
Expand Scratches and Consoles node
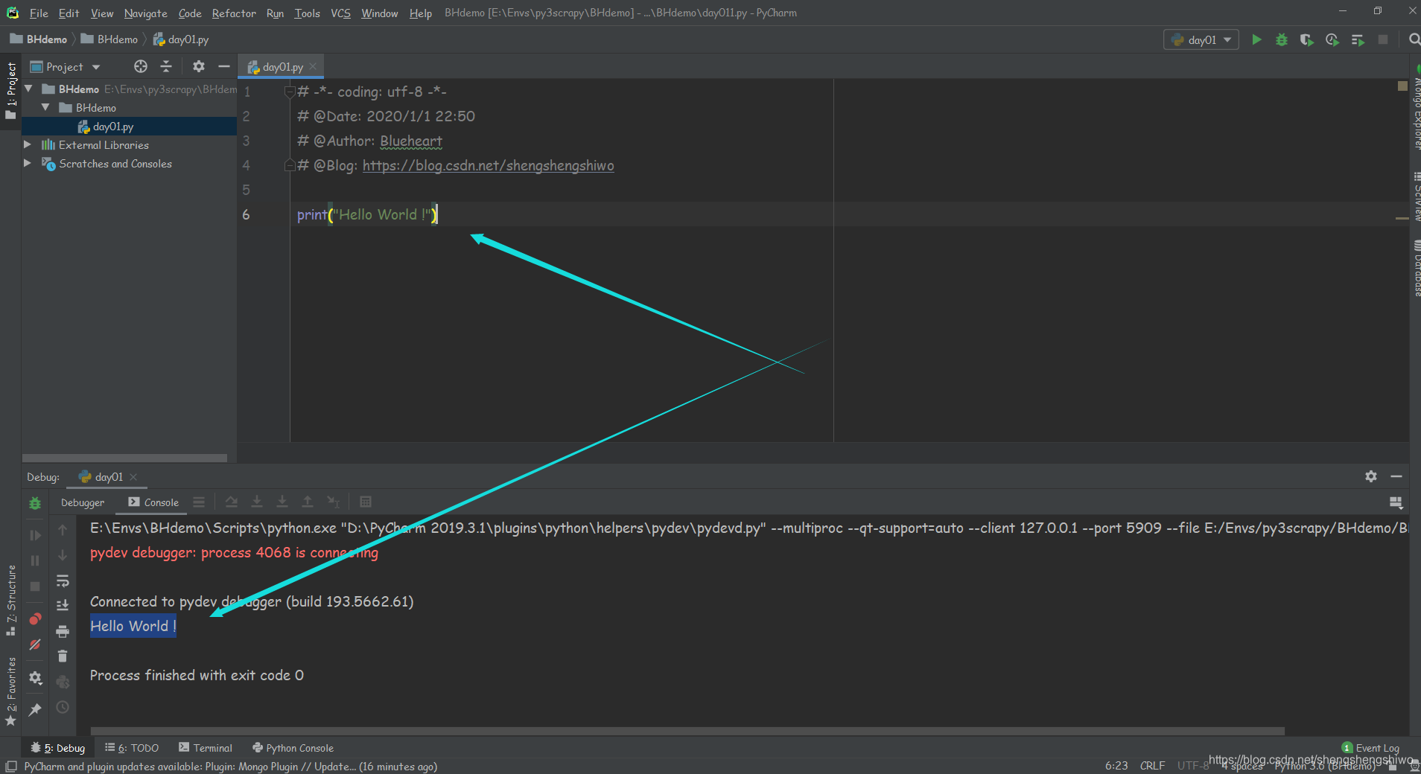tap(28, 163)
